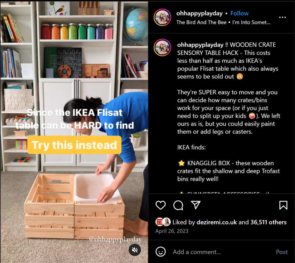This screenshot has width=295, height=263.
Task: Save post with bookmark icon
Action: [283, 205]
